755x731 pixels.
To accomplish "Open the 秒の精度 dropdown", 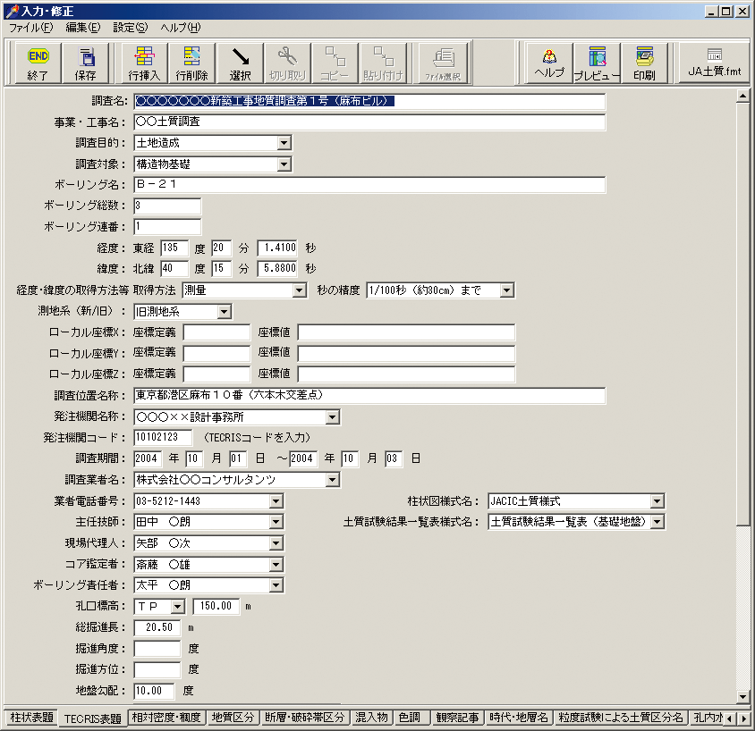I will click(506, 290).
